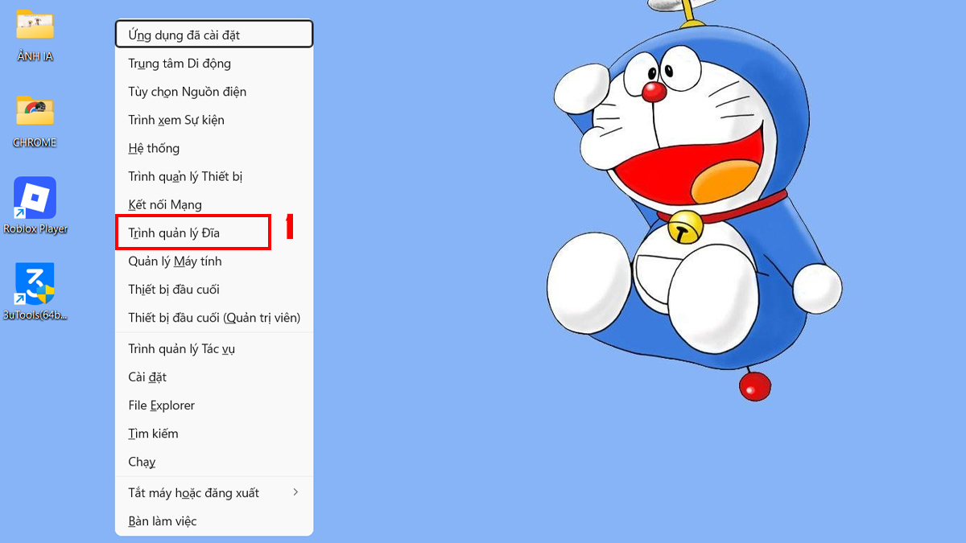
Task: Open Kết nối Mạng from the menu
Action: 214,204
